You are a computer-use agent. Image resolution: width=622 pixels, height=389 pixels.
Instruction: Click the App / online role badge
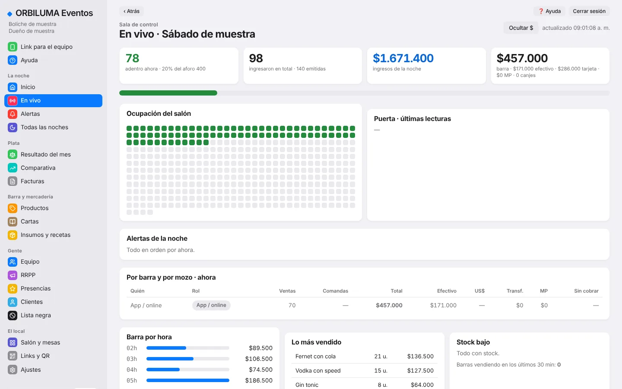click(x=211, y=305)
